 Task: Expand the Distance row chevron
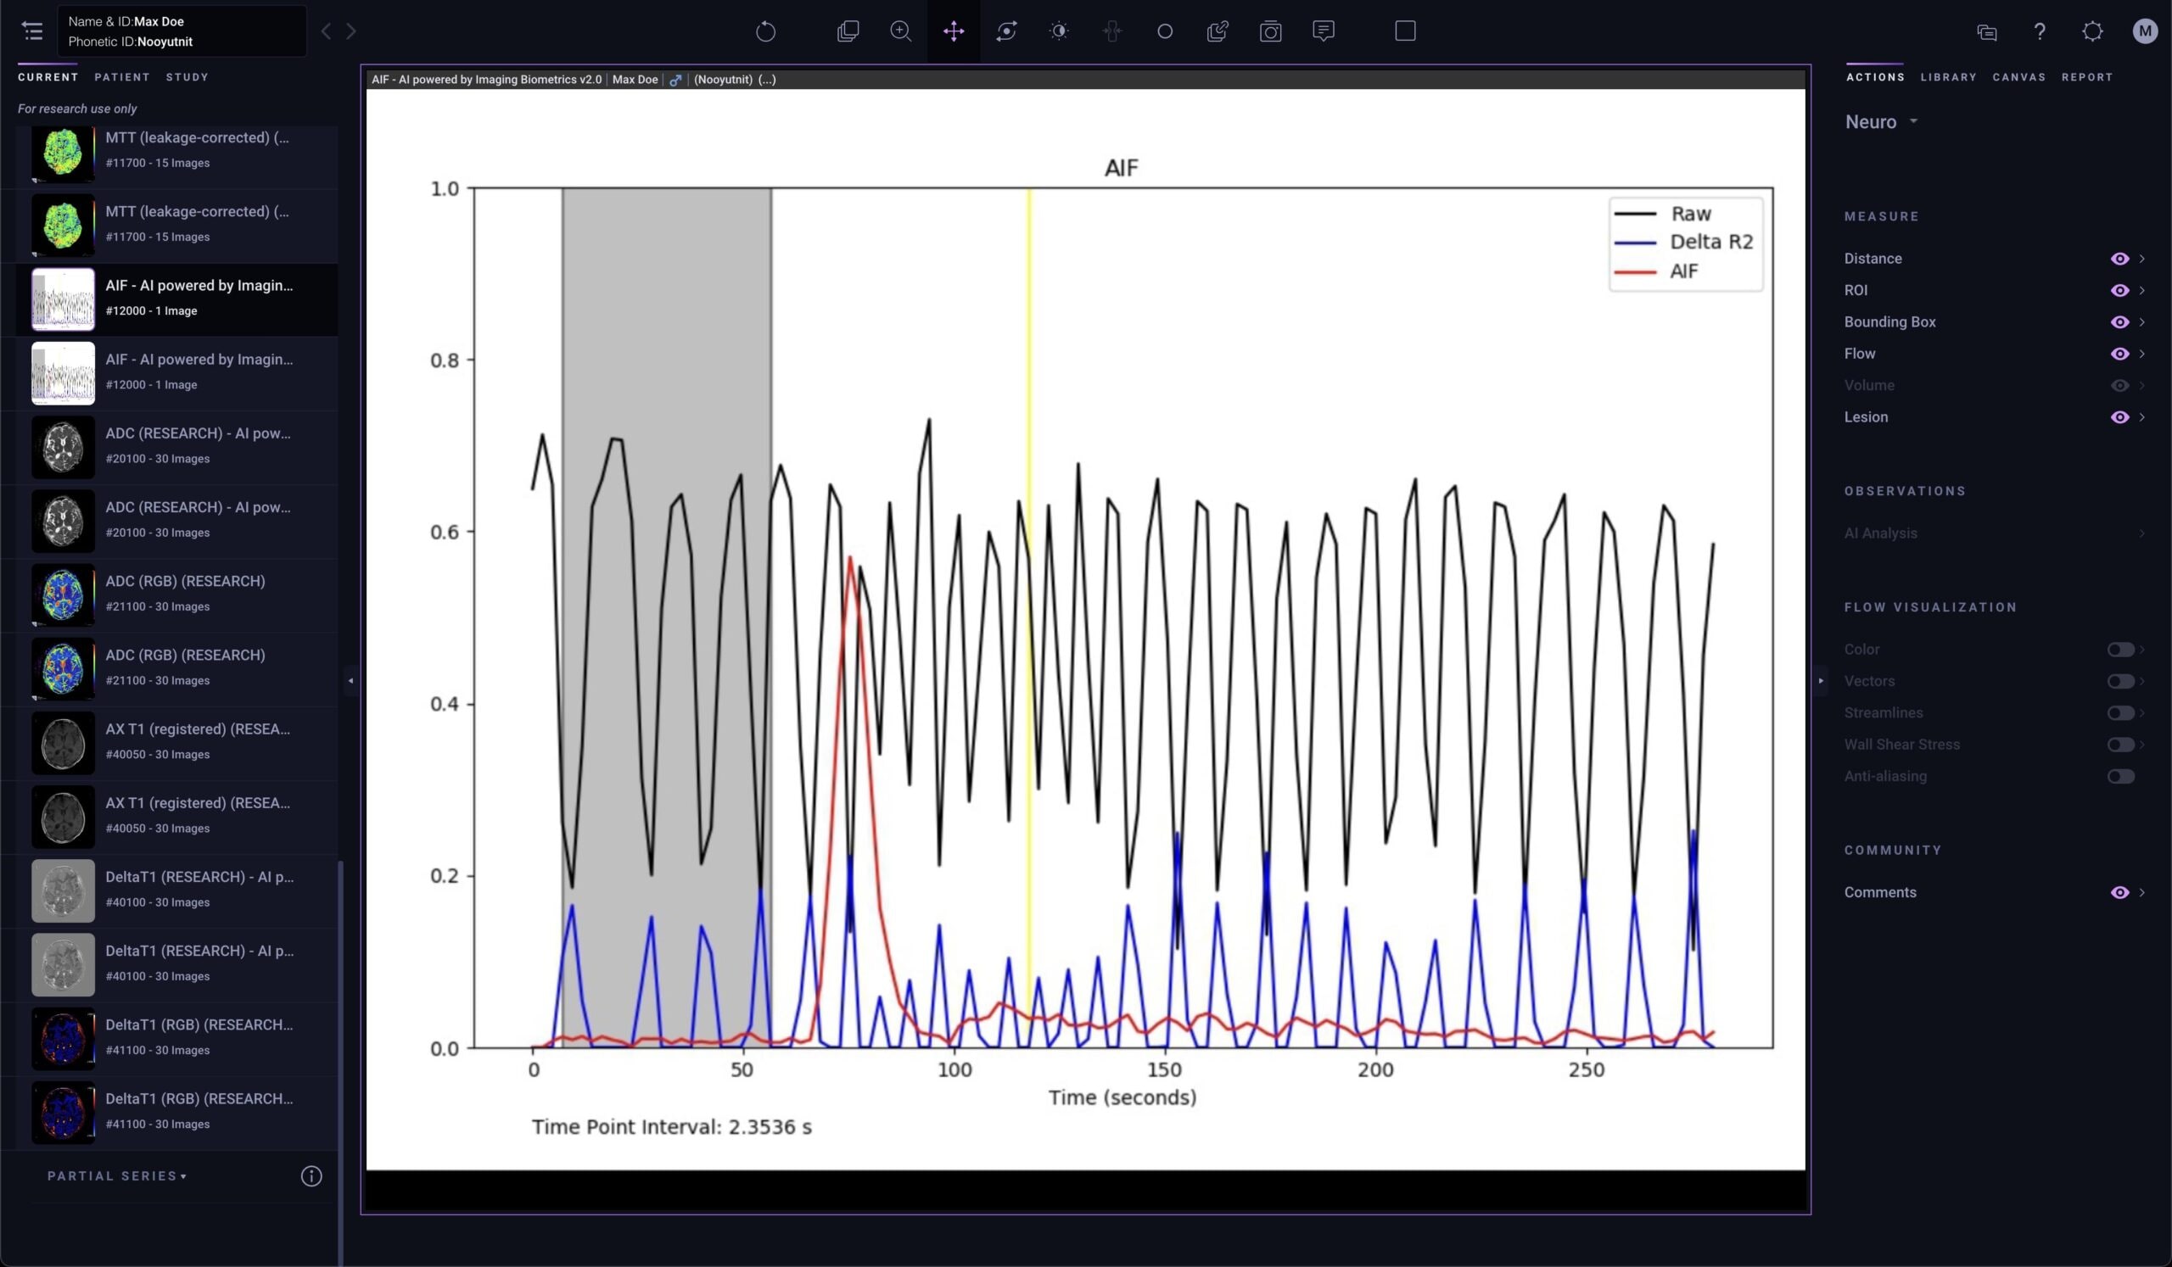point(2141,259)
